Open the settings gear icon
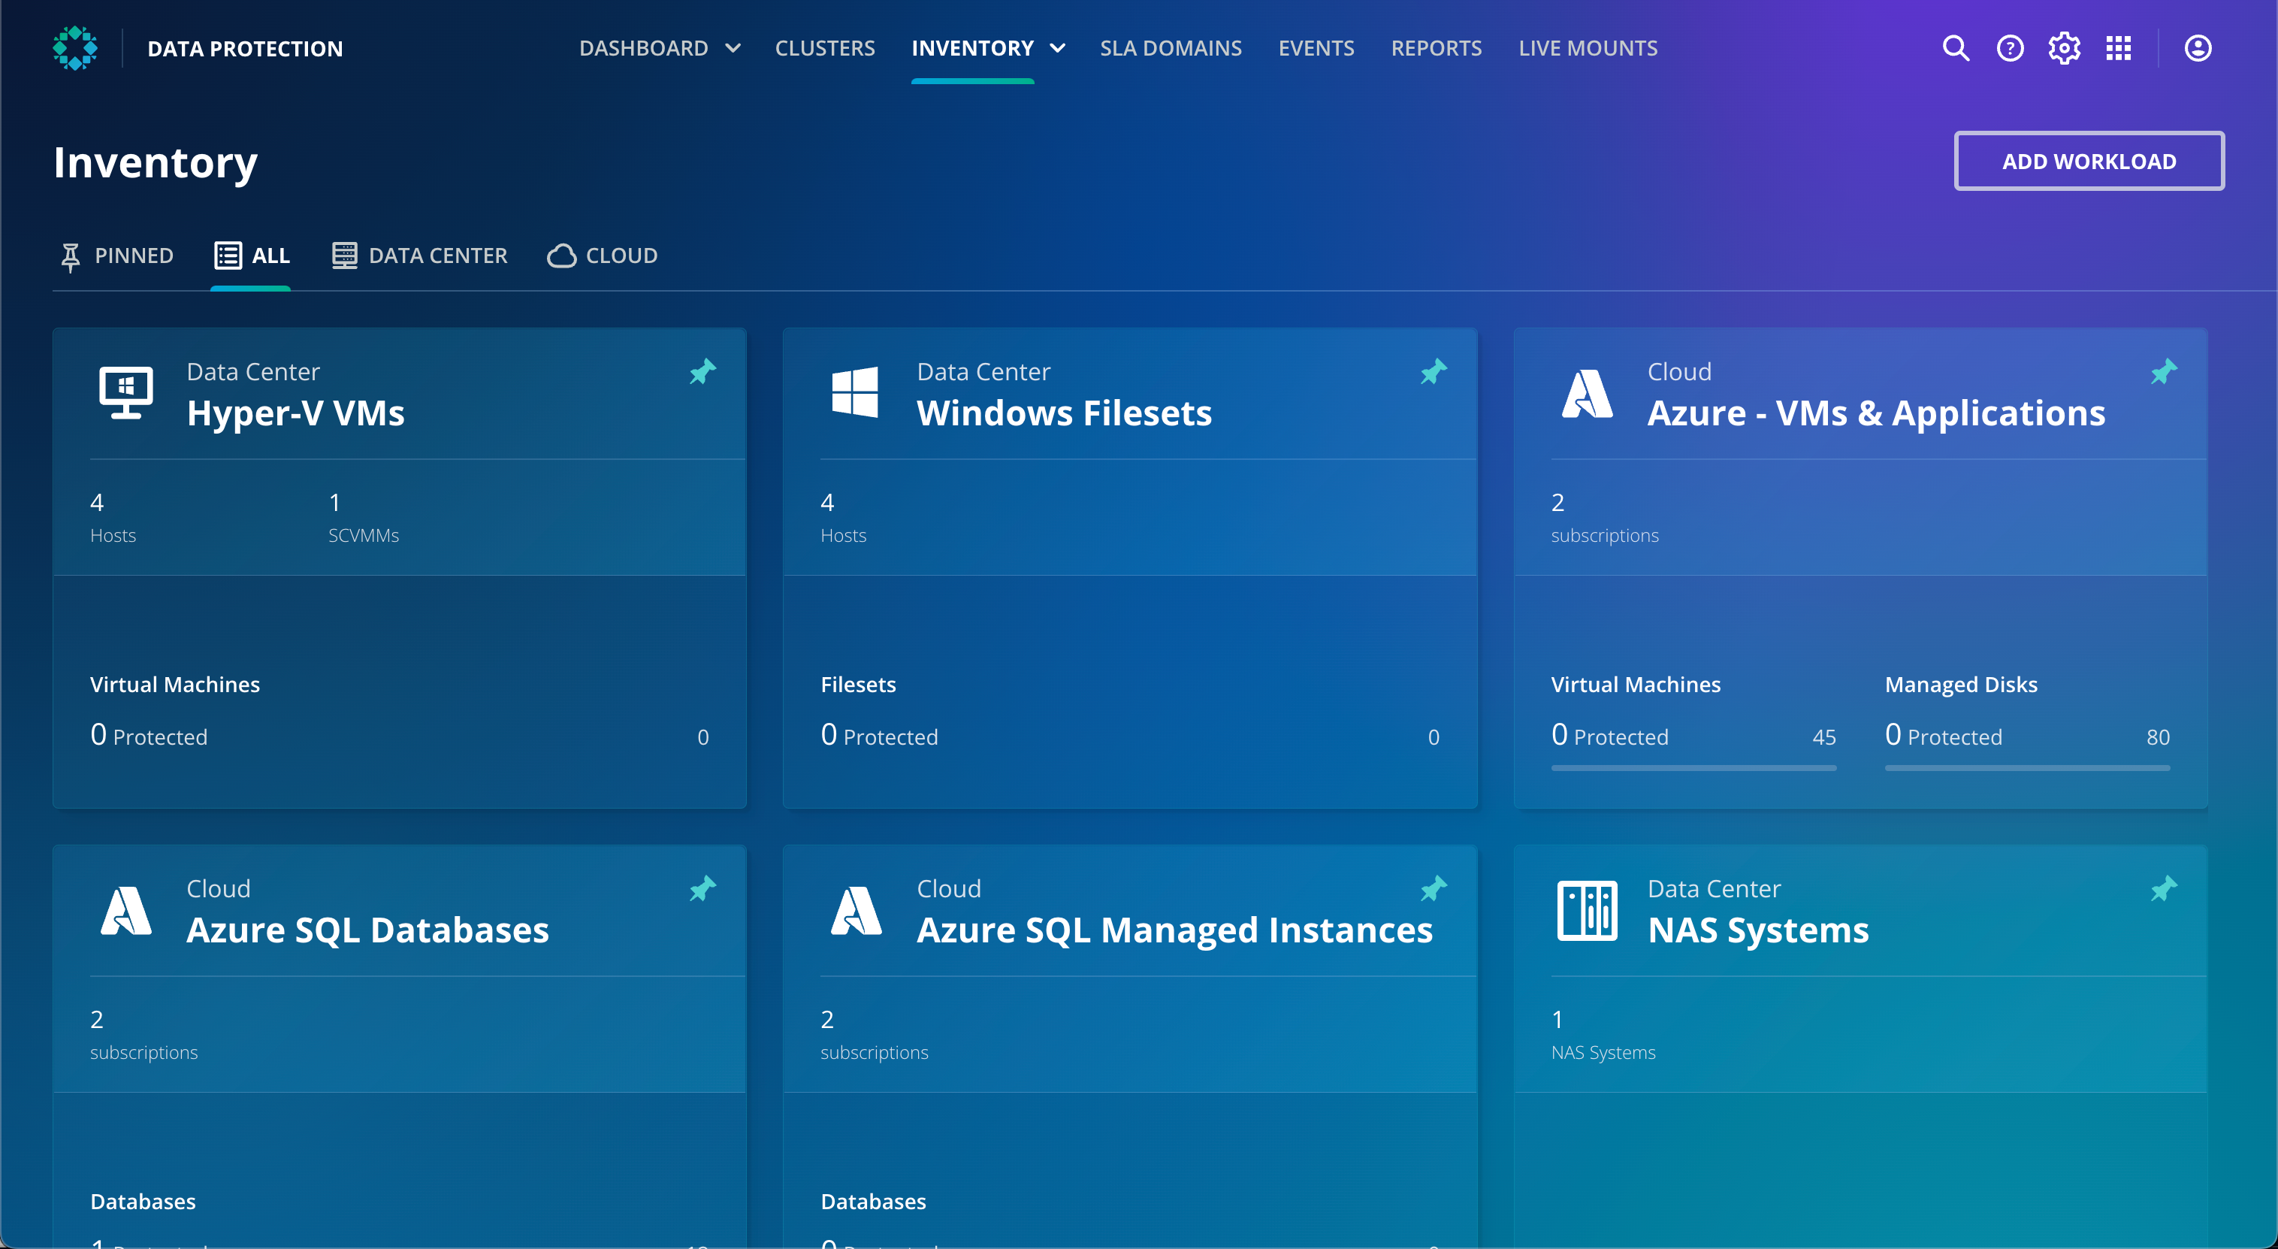 pos(2064,48)
